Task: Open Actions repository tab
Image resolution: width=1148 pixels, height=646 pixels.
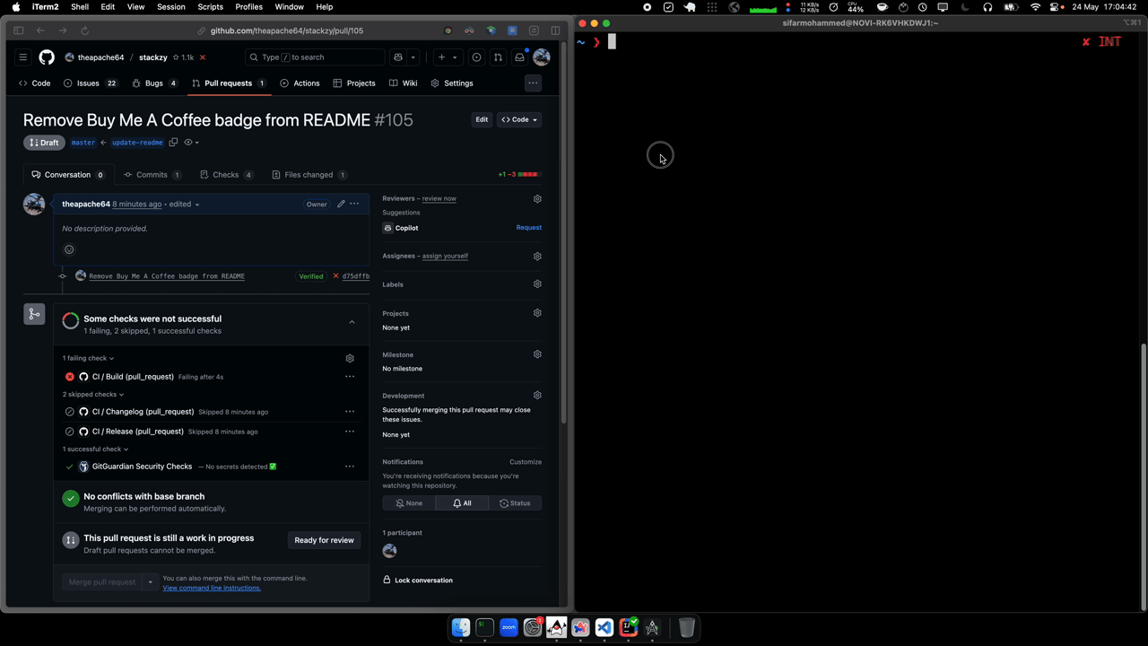Action: point(300,83)
